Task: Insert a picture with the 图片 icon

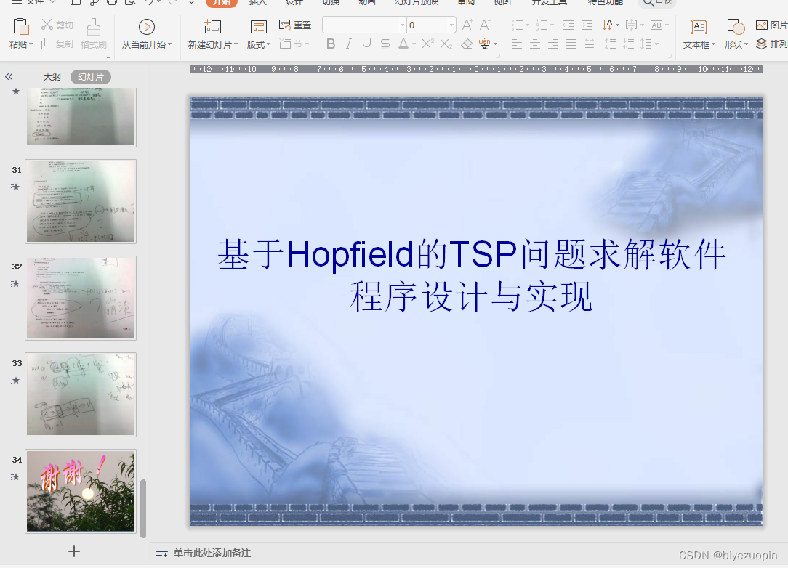Action: coord(761,25)
